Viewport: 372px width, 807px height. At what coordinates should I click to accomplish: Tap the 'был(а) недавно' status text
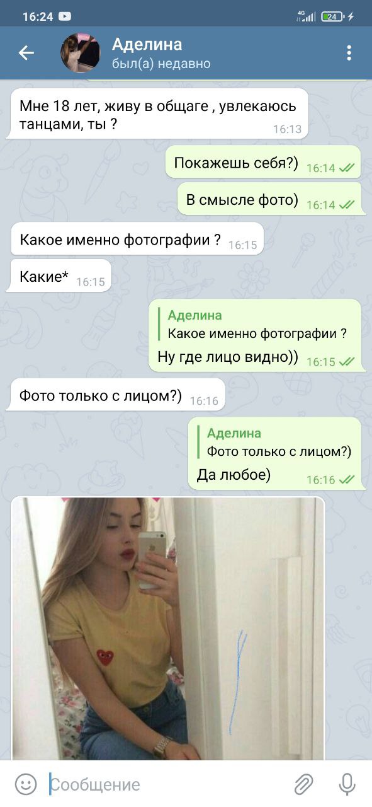[x=161, y=64]
